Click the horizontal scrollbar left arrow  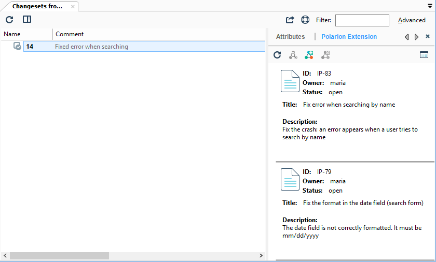[5, 256]
